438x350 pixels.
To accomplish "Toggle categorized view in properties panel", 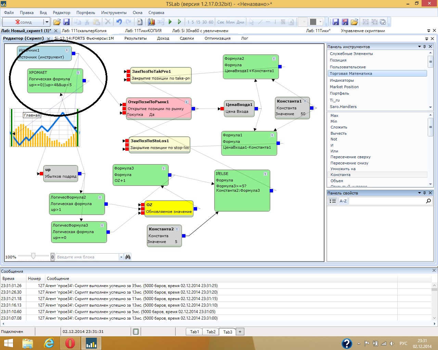I will point(333,201).
